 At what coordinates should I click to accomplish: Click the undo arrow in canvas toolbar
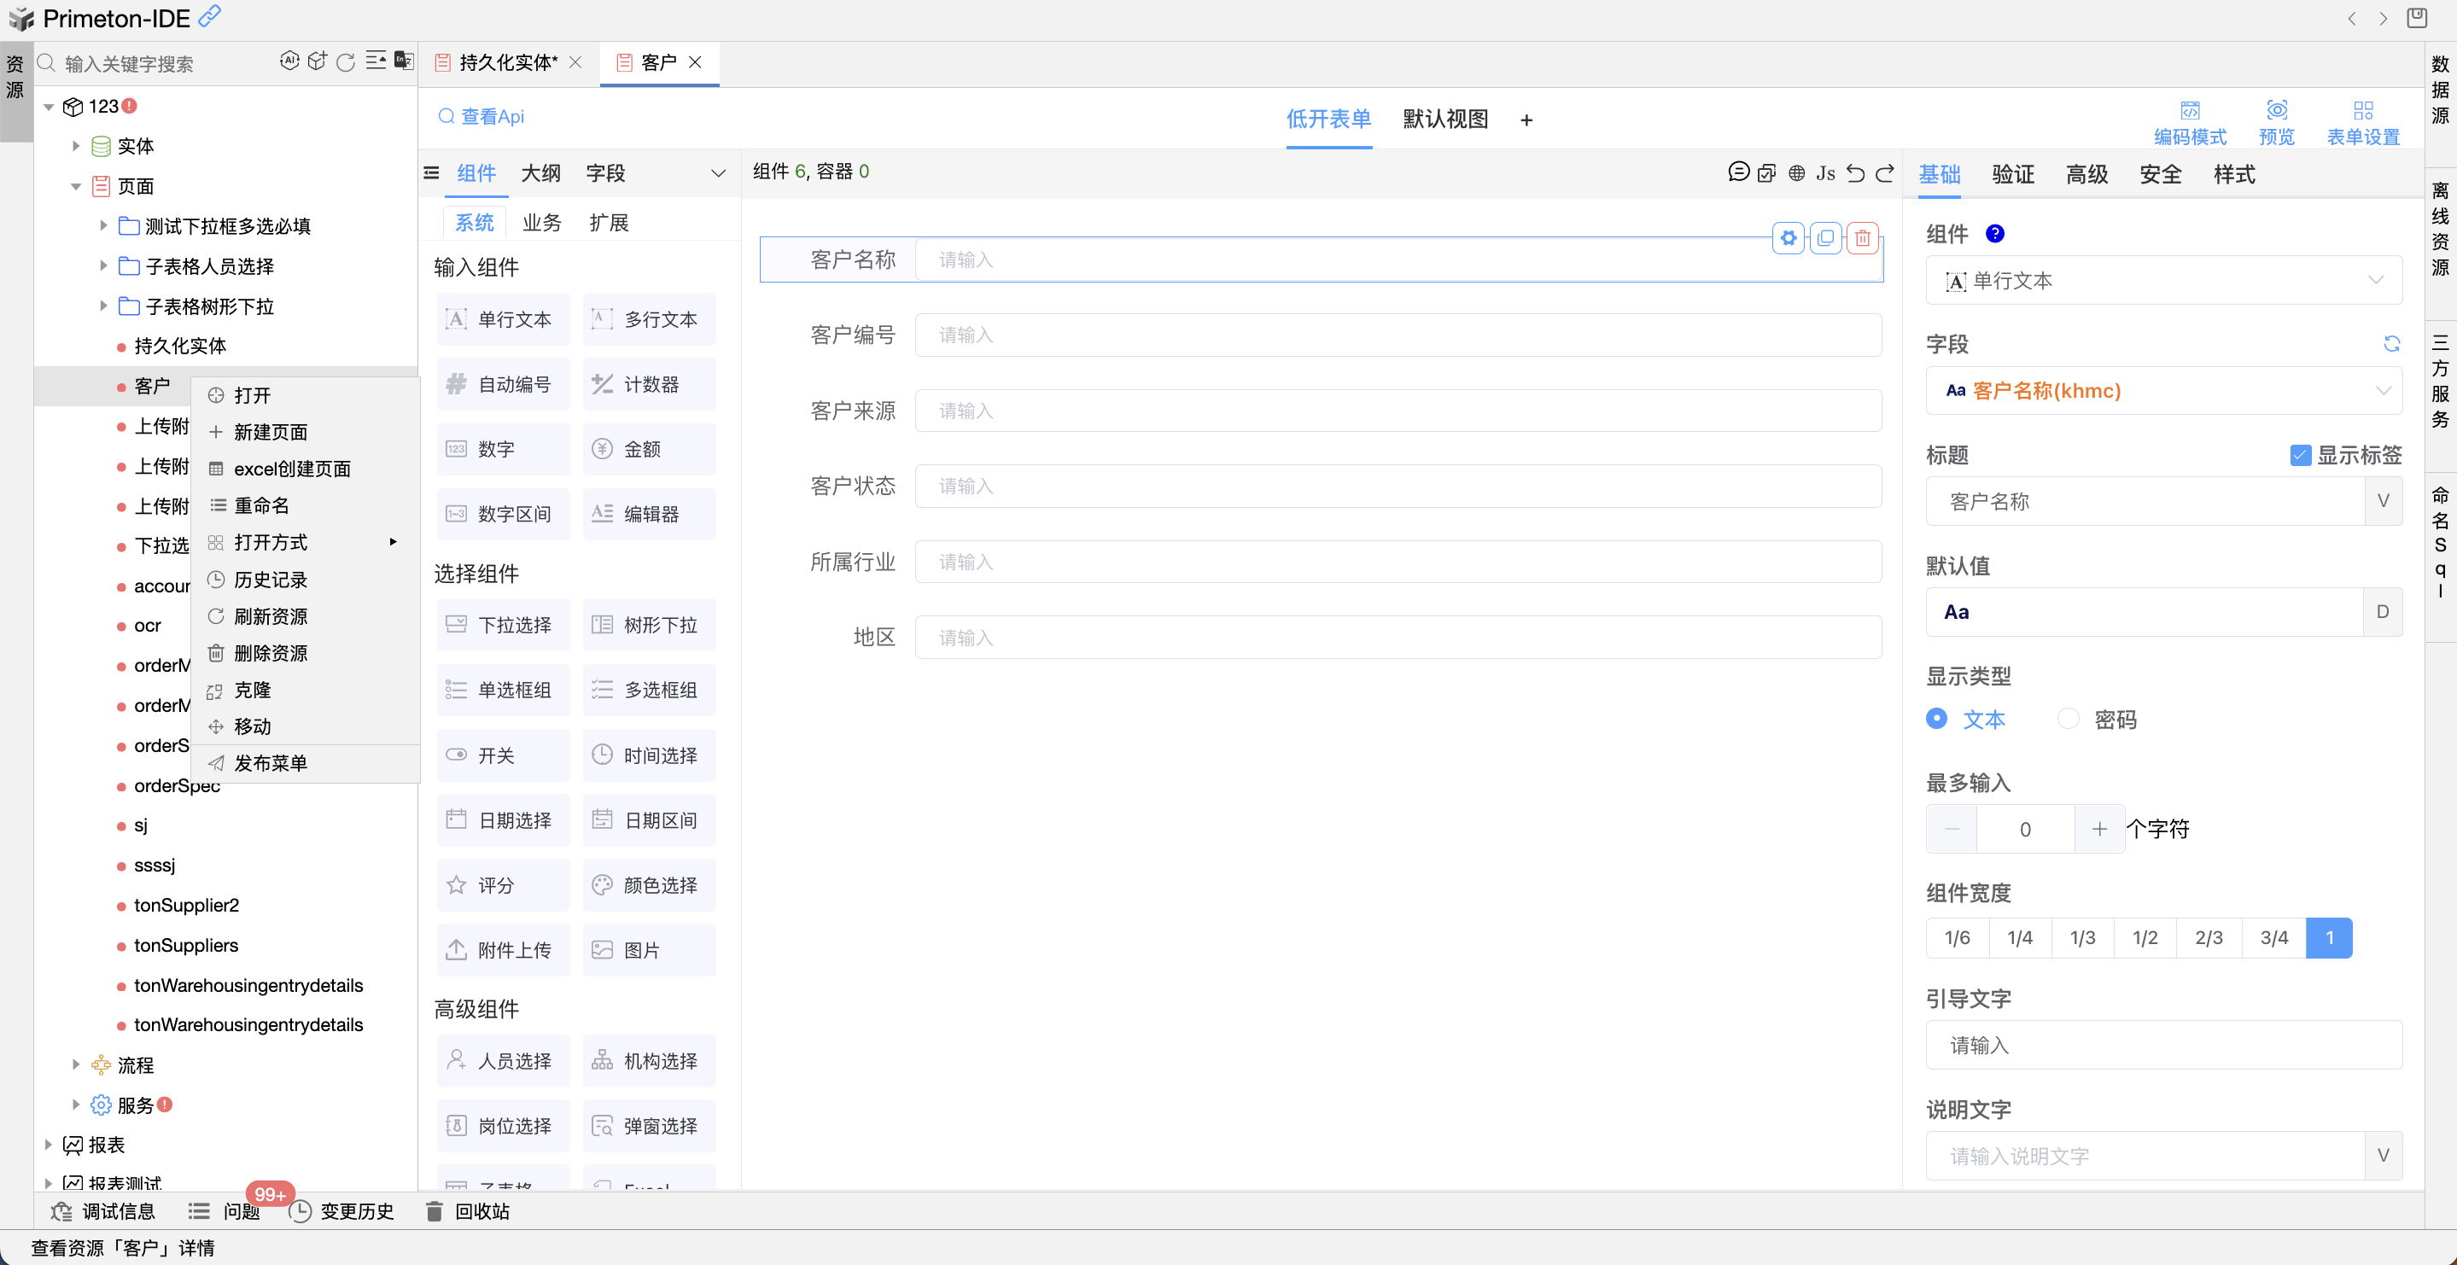point(1854,172)
